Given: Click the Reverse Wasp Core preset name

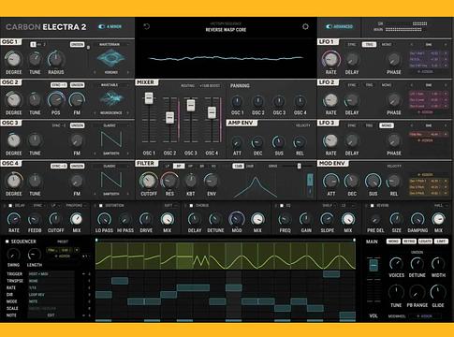Looking at the screenshot, I should pos(226,30).
